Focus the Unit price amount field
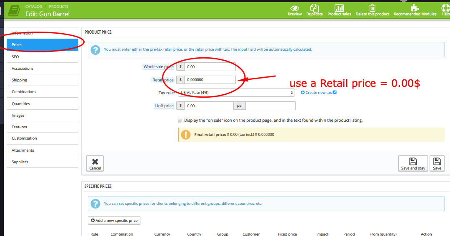The height and width of the screenshot is (236, 450). [x=209, y=106]
